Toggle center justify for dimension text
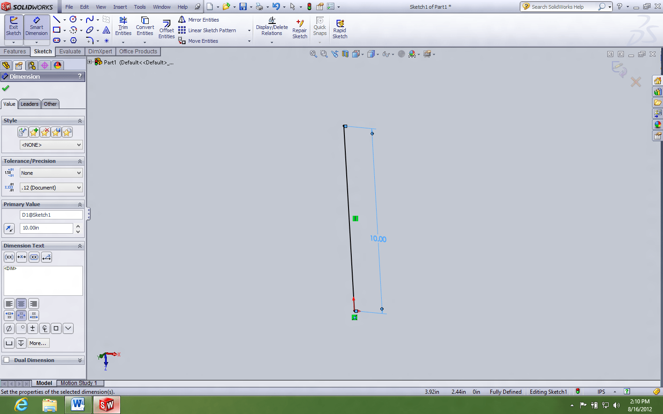The width and height of the screenshot is (663, 414). click(21, 304)
